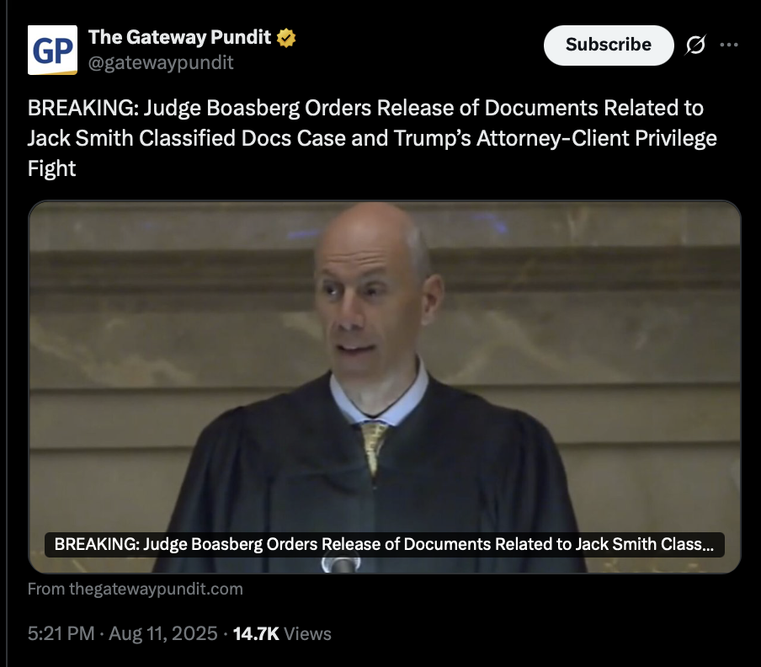View the 14.7K views count

(256, 633)
